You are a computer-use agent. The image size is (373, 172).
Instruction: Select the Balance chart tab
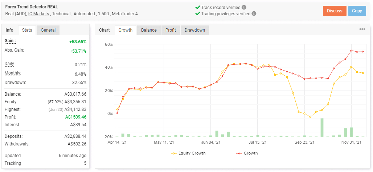149,30
